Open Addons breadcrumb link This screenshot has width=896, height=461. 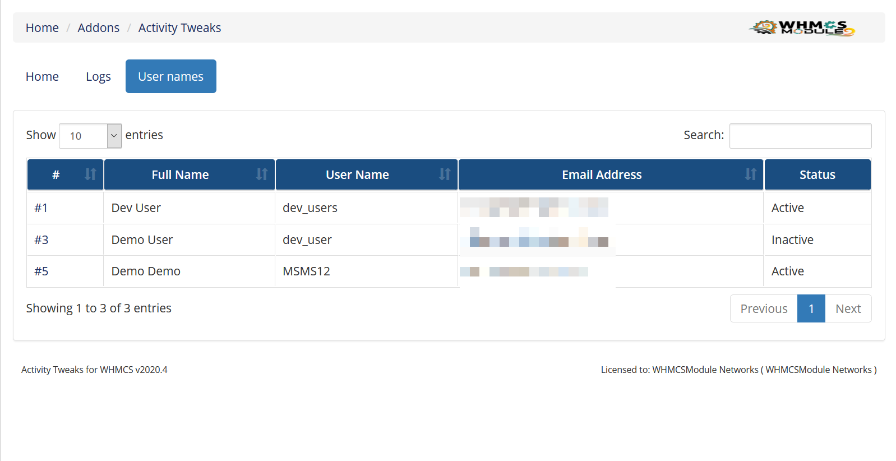(x=99, y=27)
